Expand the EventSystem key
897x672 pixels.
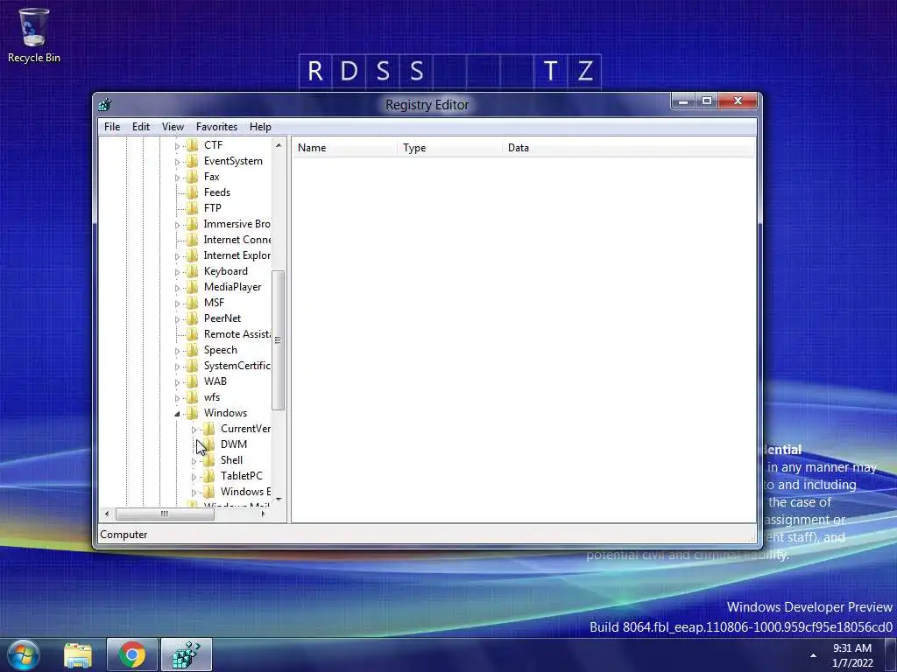[177, 162]
